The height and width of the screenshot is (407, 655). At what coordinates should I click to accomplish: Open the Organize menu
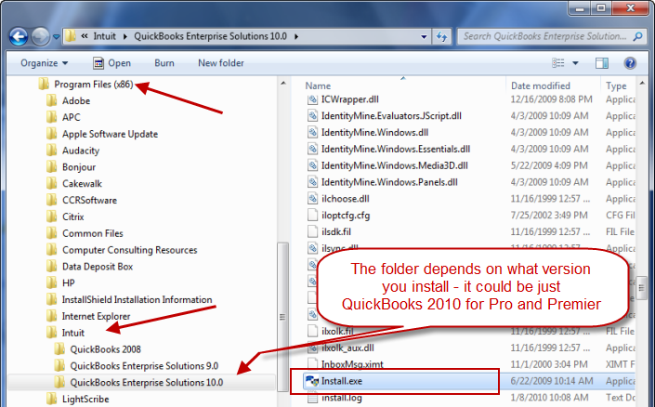pyautogui.click(x=45, y=63)
